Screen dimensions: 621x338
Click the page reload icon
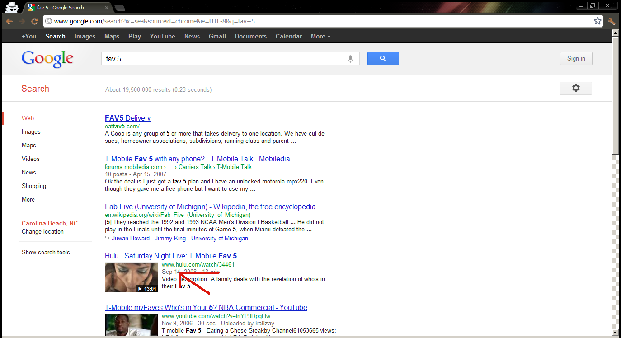34,21
